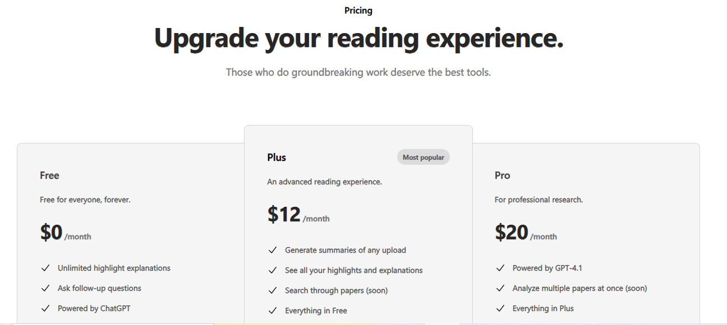Click the $0 /month price
727x325 pixels.
(66, 233)
